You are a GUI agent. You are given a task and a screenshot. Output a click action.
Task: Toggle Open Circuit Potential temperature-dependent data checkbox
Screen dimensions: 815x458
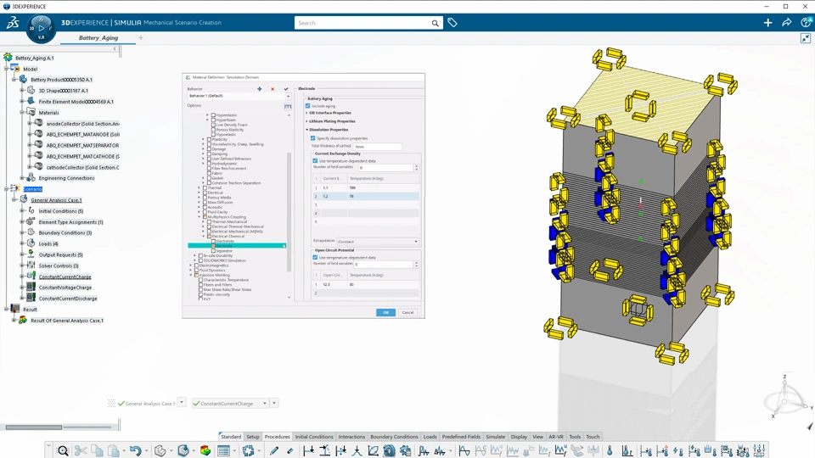315,258
